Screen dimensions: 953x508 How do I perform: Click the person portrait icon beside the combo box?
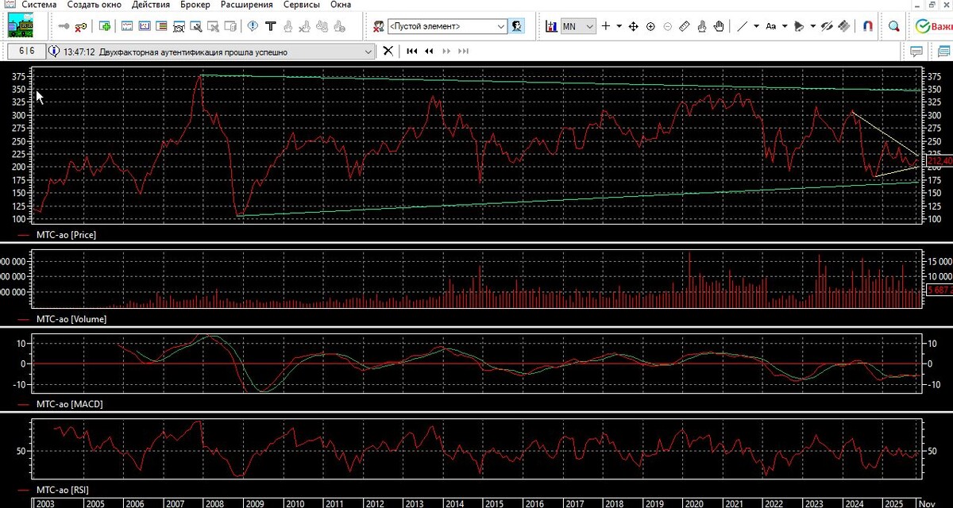pyautogui.click(x=516, y=25)
